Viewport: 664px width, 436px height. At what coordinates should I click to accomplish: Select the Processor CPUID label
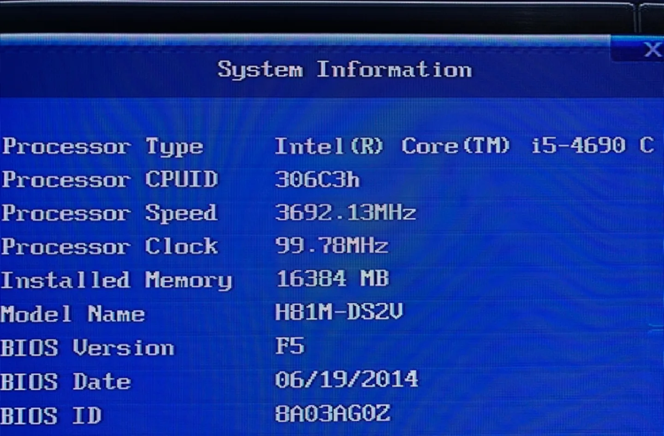(110, 179)
